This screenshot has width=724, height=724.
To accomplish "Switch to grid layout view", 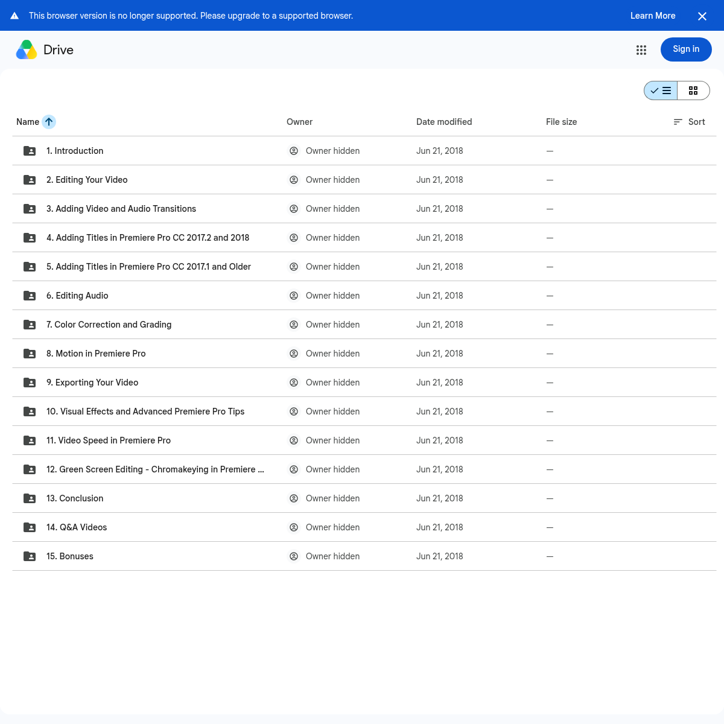I will (693, 91).
